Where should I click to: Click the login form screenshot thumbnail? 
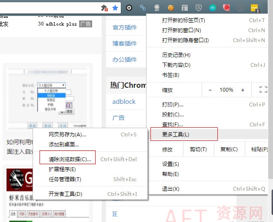click(48, 98)
